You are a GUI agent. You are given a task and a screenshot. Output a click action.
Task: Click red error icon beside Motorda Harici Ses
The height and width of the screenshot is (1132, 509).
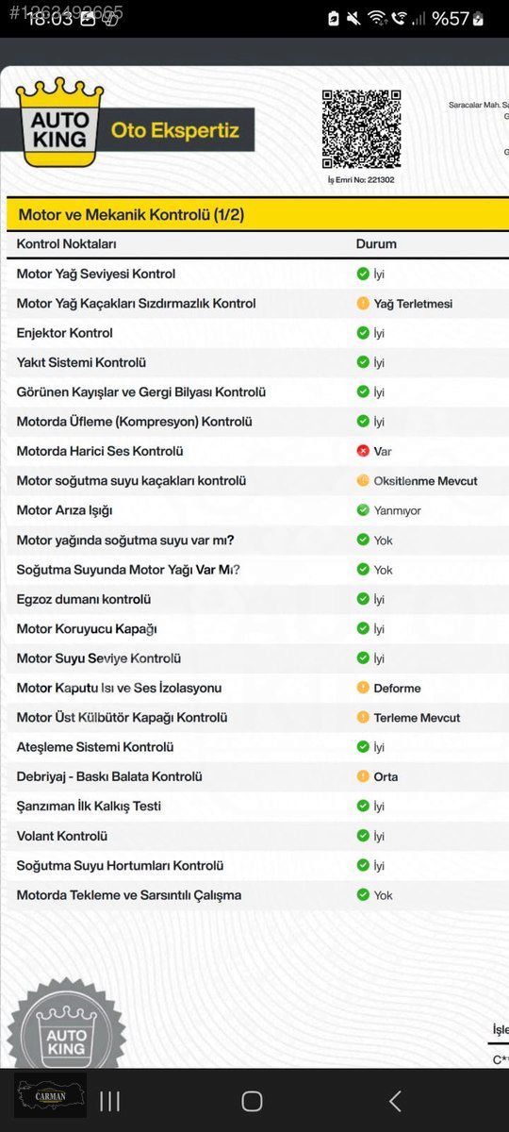tap(363, 451)
